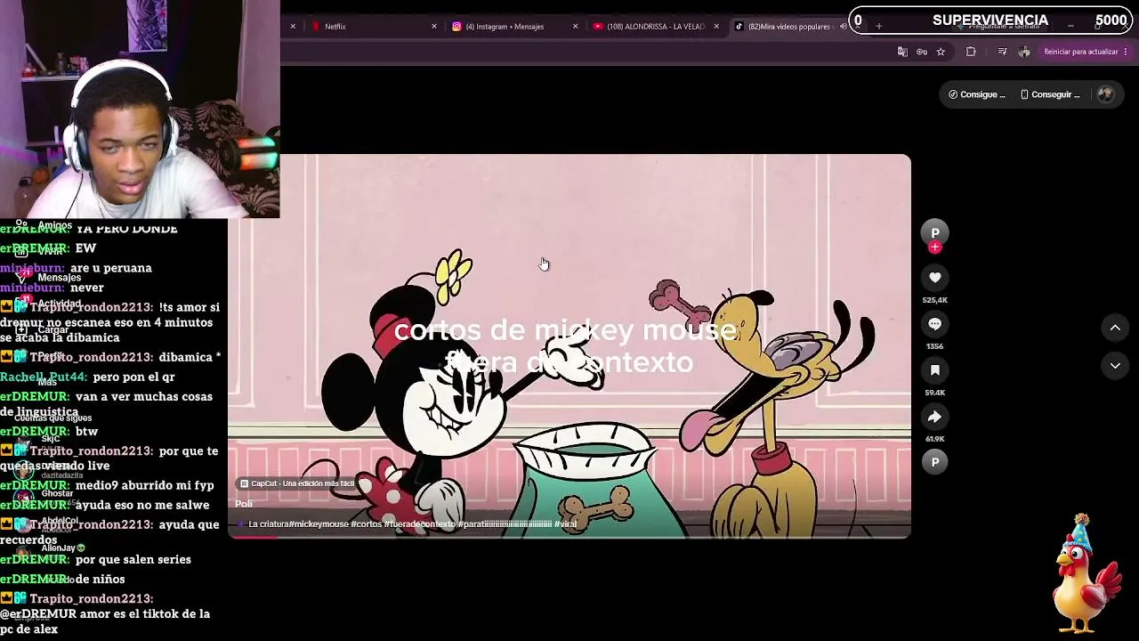The height and width of the screenshot is (641, 1139).
Task: Click the streamer webcam overlay
Action: (140, 109)
